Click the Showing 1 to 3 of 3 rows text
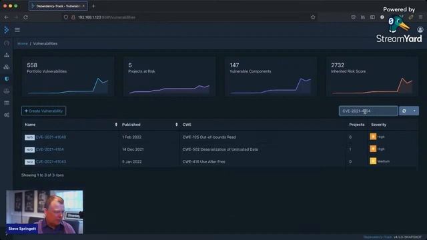Screen dimensions: 427x240 (43, 175)
